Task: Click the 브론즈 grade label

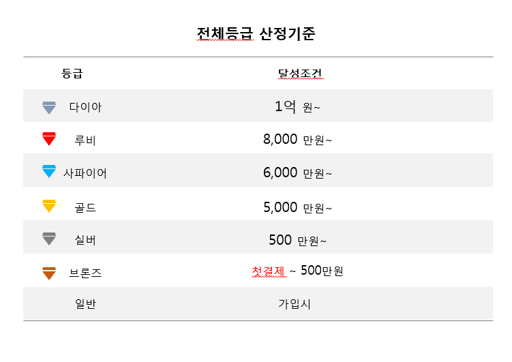Action: point(85,273)
